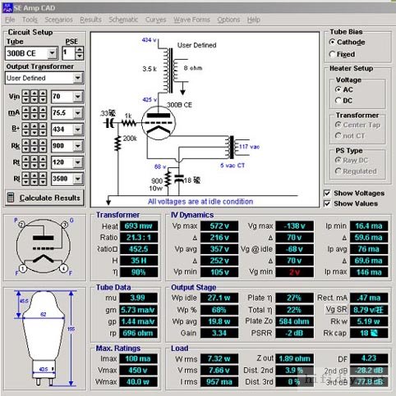Click the rightmost down arrow in the mA row
The height and width of the screenshot is (396, 396).
(x=43, y=116)
